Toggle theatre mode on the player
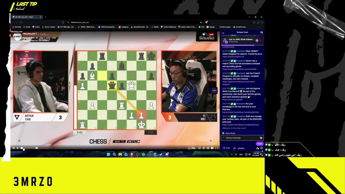The height and width of the screenshot is (194, 345). [212, 148]
